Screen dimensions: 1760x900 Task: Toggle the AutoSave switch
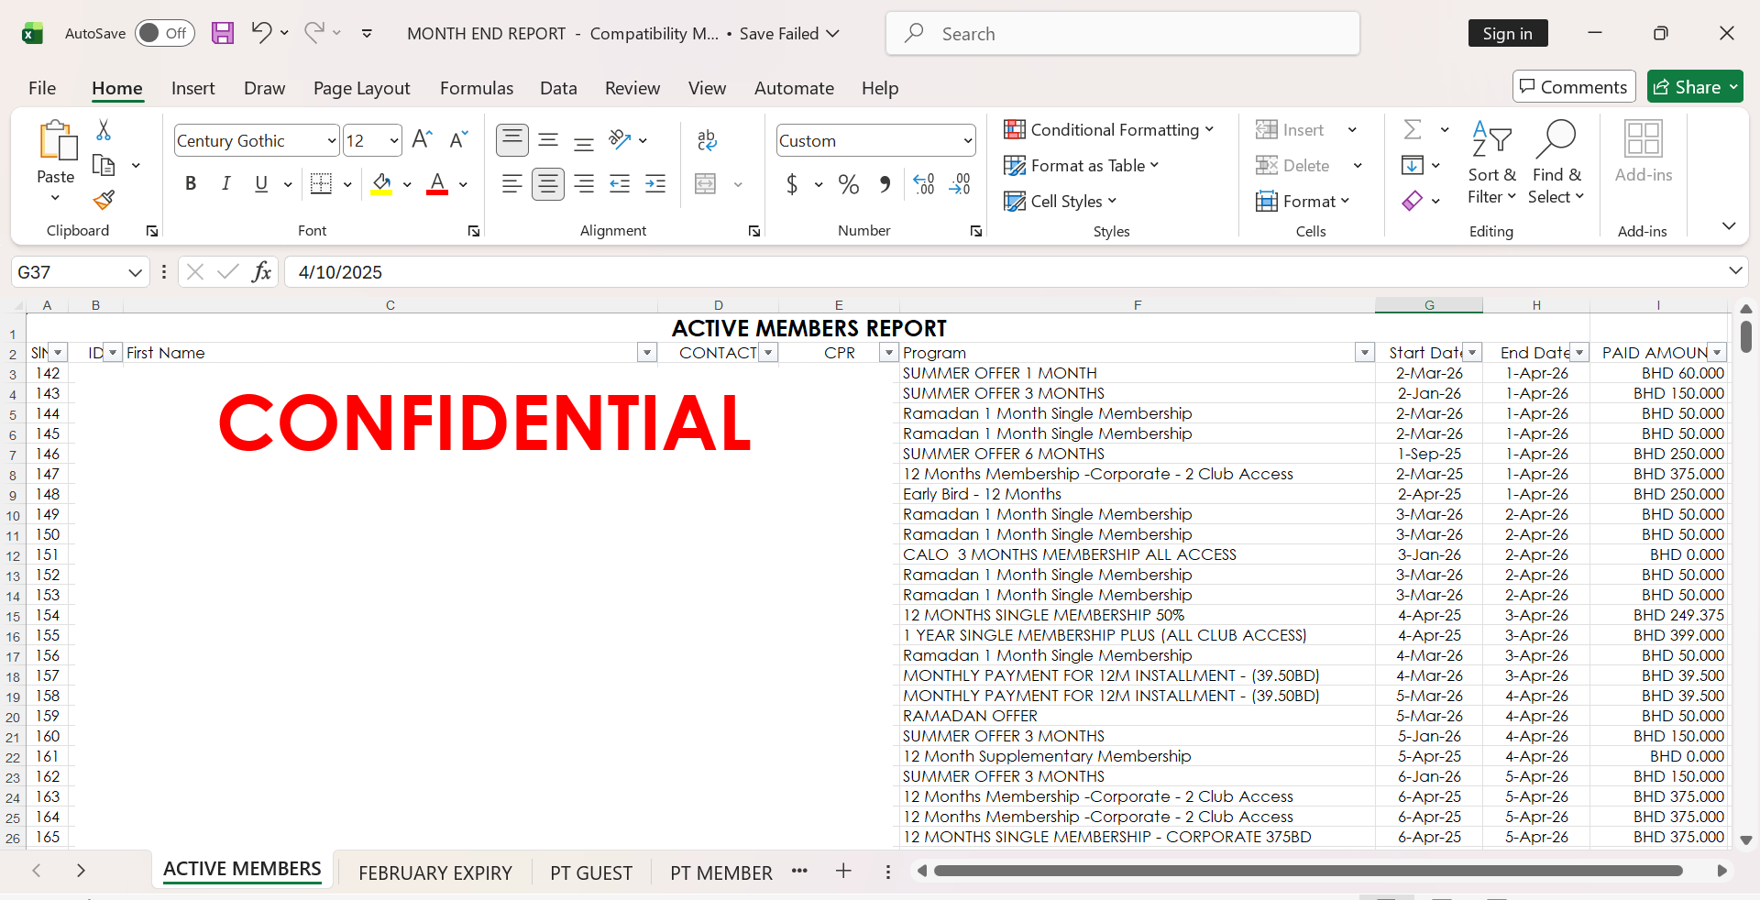click(165, 33)
